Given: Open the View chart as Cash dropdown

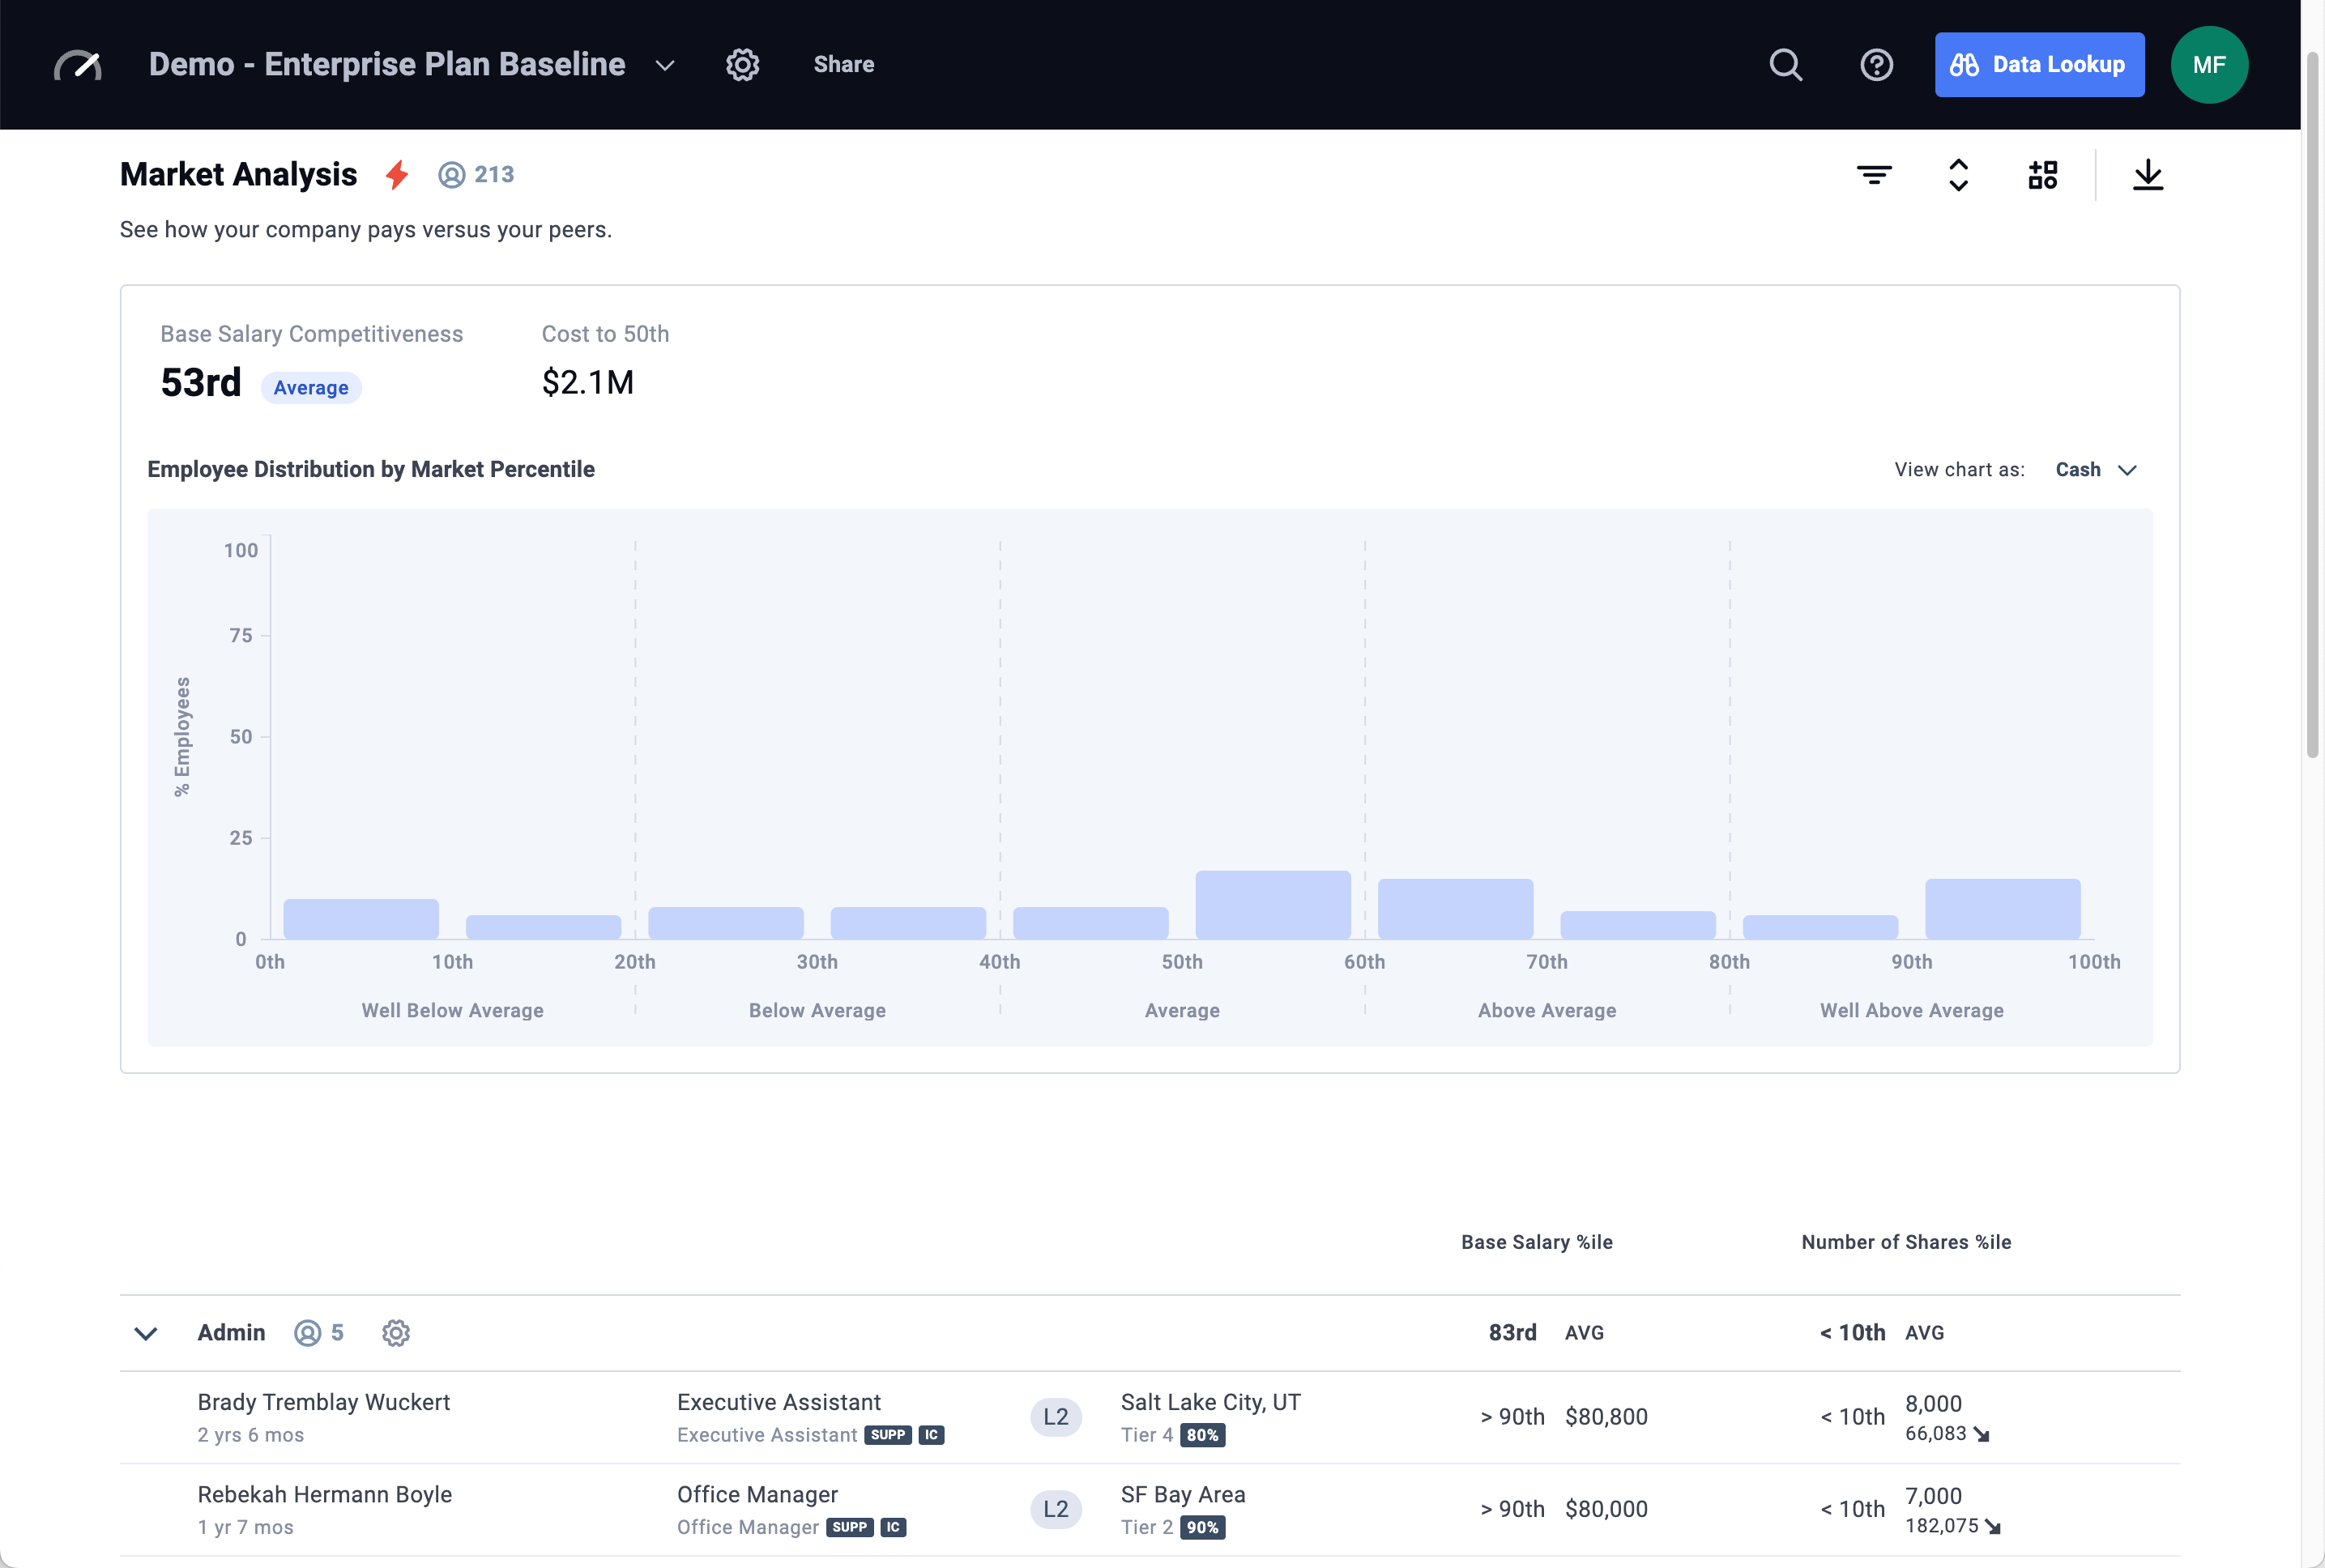Looking at the screenshot, I should click(2094, 469).
